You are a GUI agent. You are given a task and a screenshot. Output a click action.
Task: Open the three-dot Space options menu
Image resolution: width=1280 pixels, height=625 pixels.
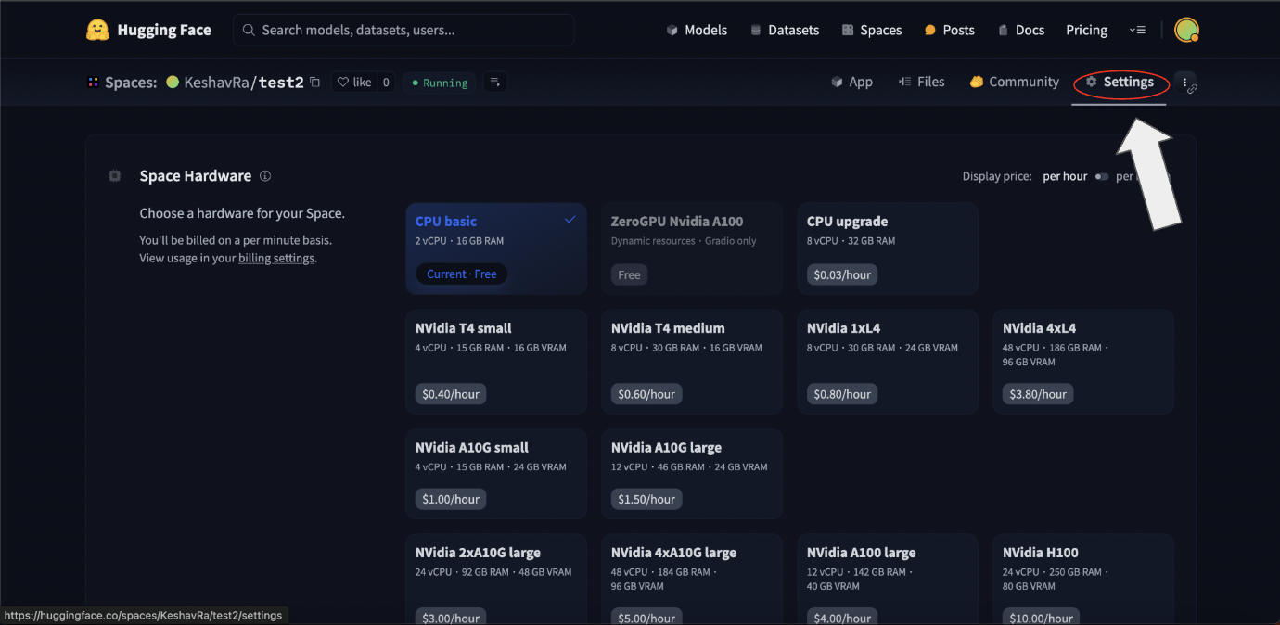(1184, 83)
